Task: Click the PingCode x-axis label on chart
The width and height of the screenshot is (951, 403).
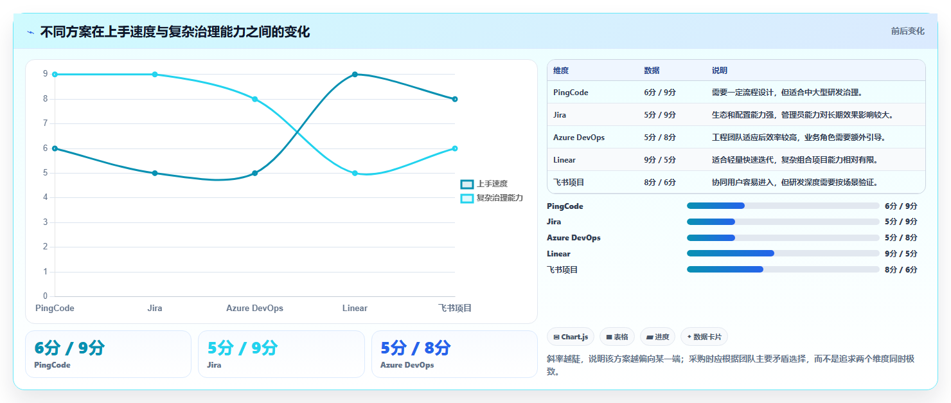Action: [55, 309]
